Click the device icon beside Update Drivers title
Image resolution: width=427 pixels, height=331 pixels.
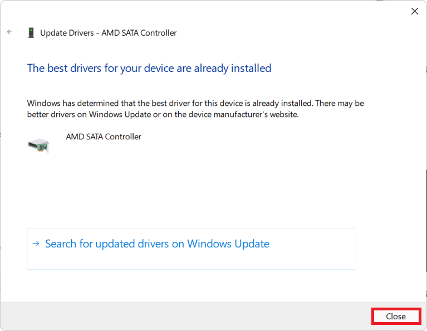(x=31, y=33)
